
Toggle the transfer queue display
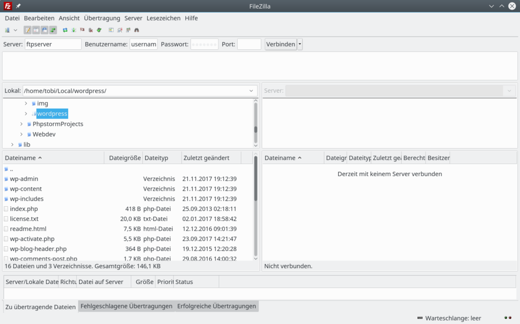pos(53,30)
